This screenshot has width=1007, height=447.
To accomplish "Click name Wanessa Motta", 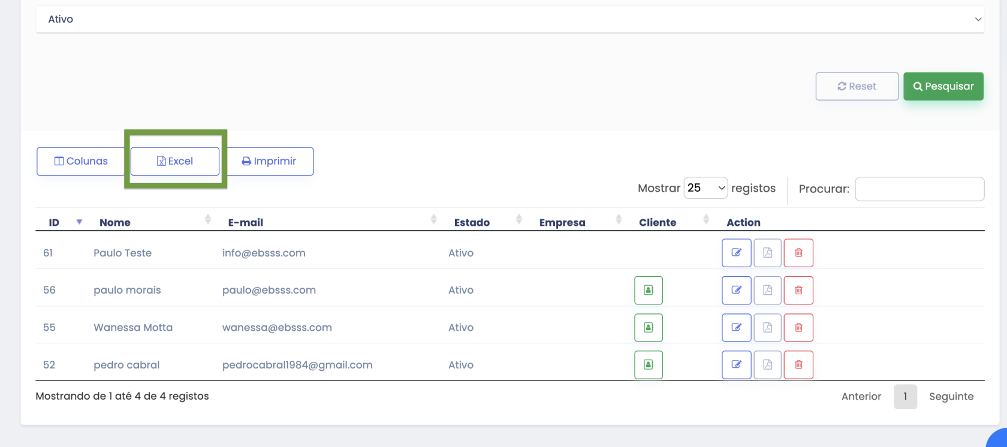I will [133, 328].
